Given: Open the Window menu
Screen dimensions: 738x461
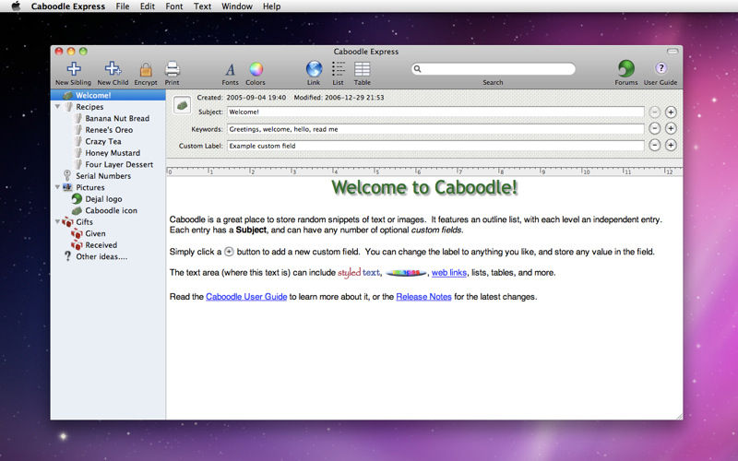Looking at the screenshot, I should (x=237, y=6).
